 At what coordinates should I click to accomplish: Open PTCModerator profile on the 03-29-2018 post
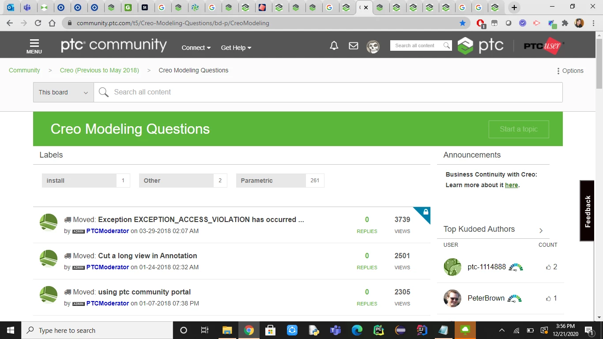click(108, 231)
